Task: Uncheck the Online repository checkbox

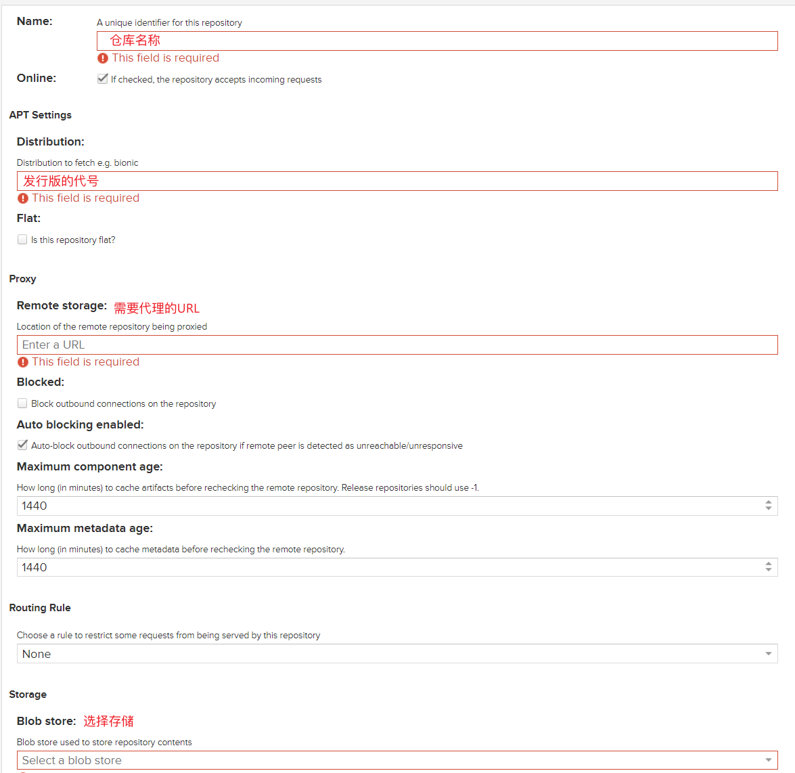Action: tap(103, 79)
